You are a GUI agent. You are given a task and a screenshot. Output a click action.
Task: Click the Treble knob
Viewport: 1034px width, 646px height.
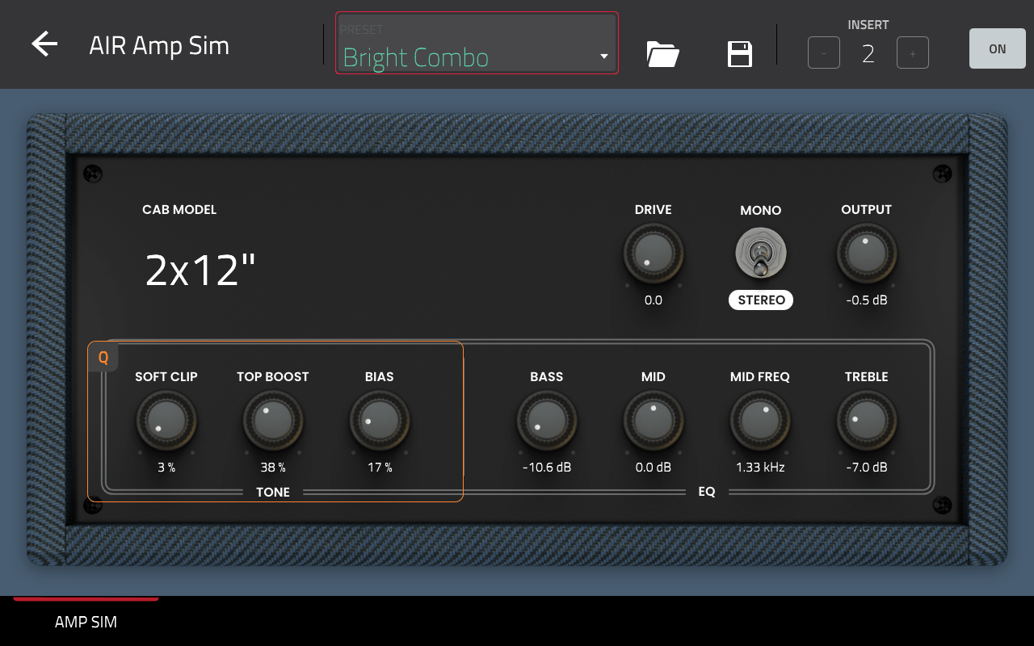(866, 421)
